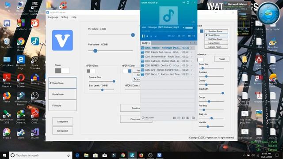Click the taskbar search box

(41, 155)
